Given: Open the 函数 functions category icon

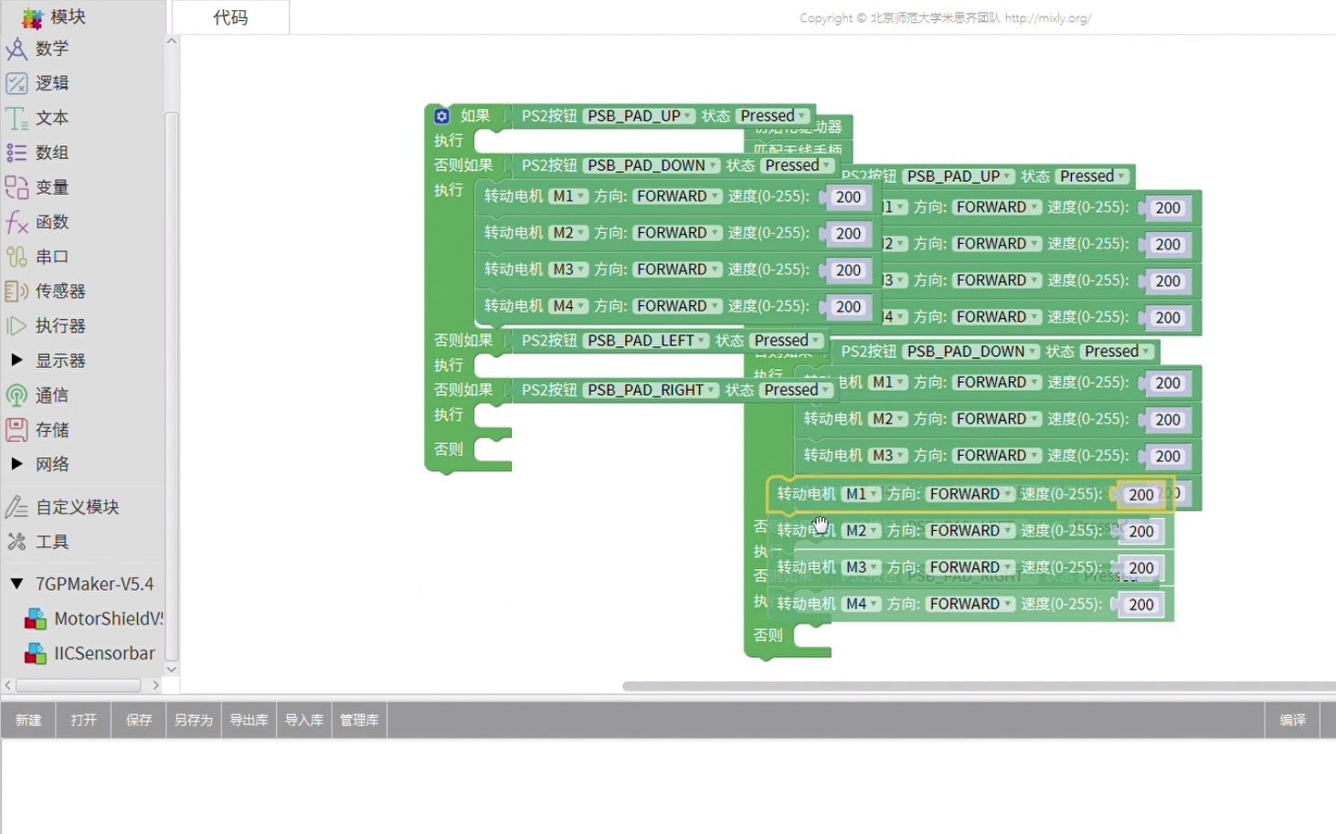Looking at the screenshot, I should coord(16,222).
